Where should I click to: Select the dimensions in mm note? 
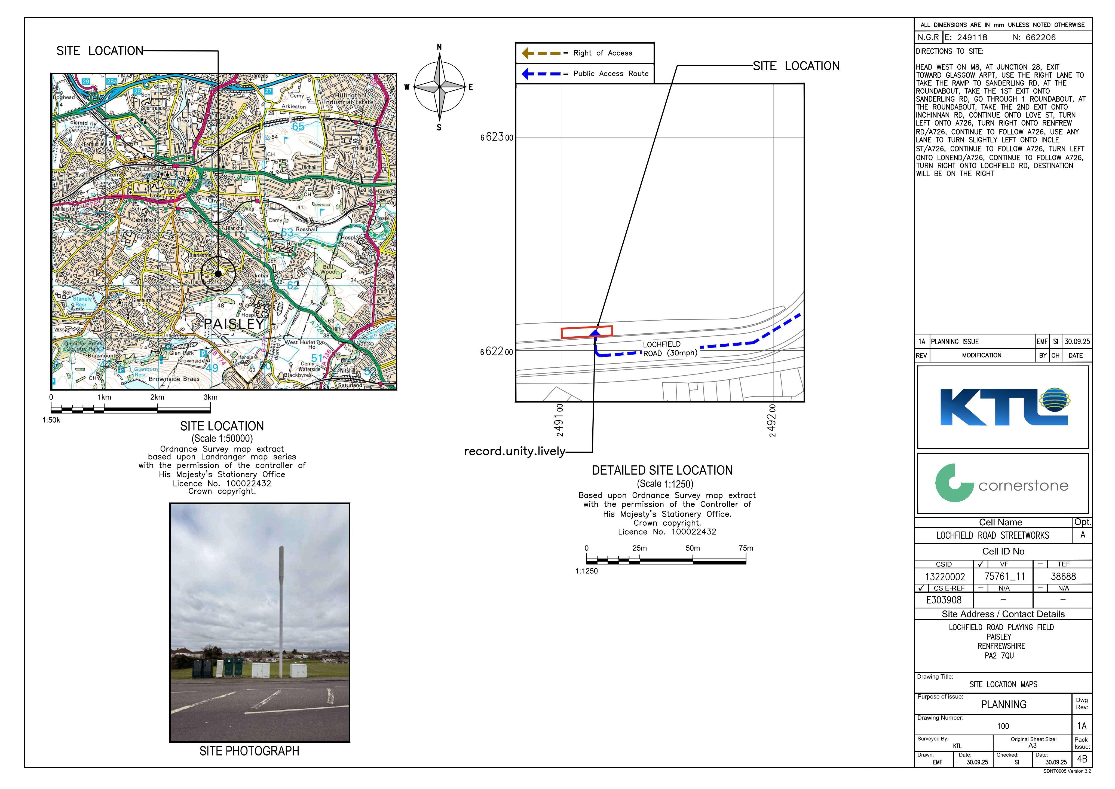coord(1002,25)
